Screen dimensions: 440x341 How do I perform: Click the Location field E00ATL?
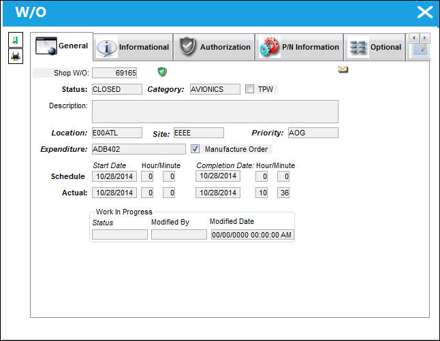117,133
